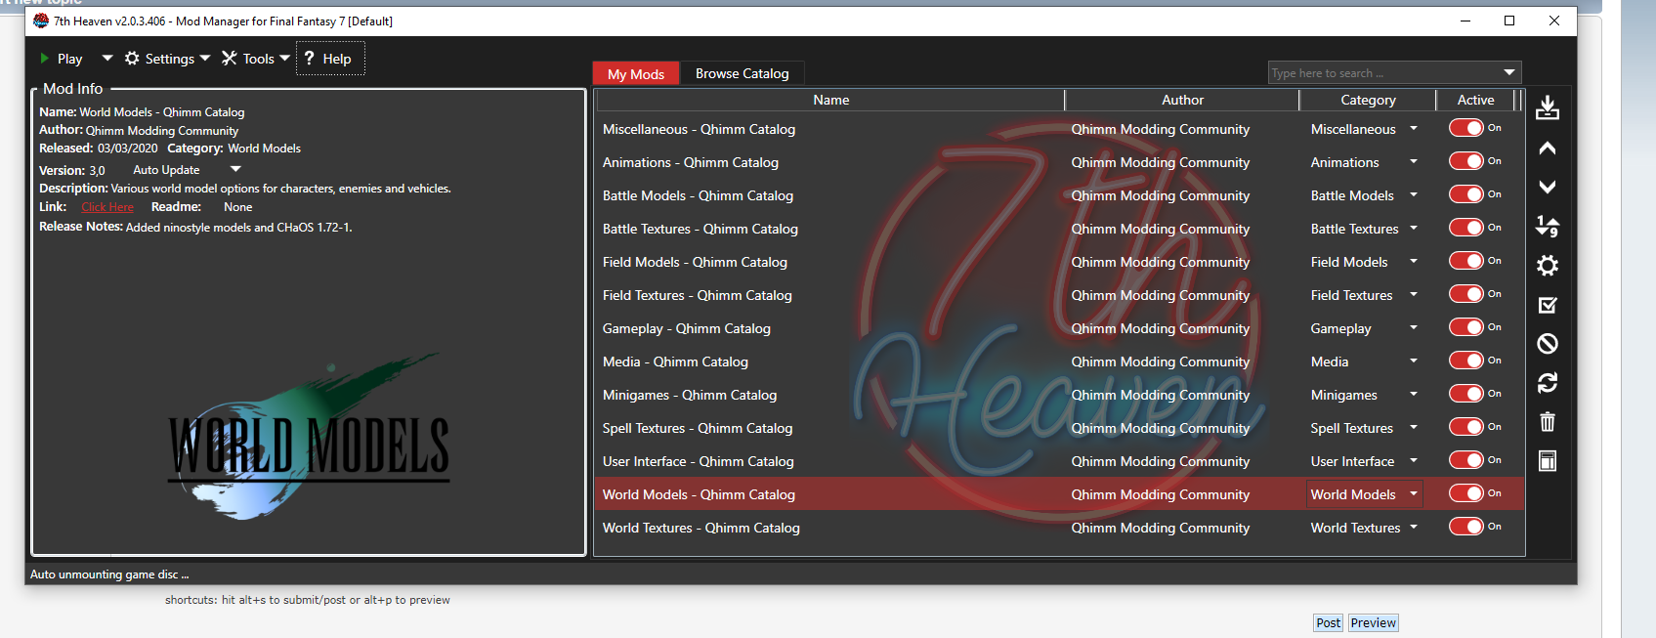The height and width of the screenshot is (638, 1656).
Task: Select the Gameplay - Qhimm Catalog row
Action: [x=1060, y=328]
